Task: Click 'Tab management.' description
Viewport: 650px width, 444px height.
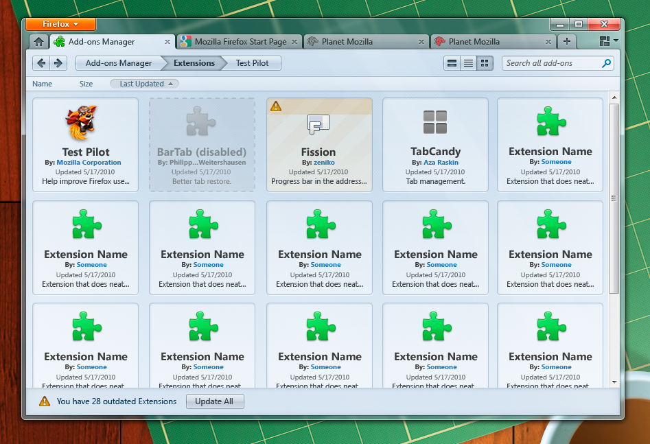Action: tap(435, 181)
